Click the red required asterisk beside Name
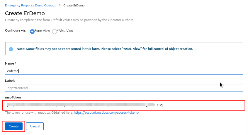This screenshot has height=135, width=248. (16, 63)
